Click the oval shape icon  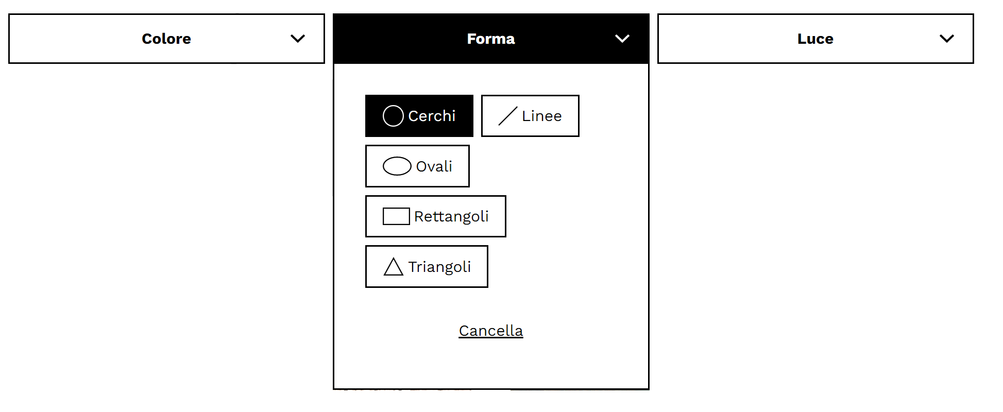point(397,166)
